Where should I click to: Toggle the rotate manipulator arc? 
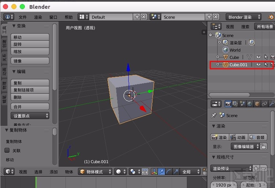click(x=169, y=172)
